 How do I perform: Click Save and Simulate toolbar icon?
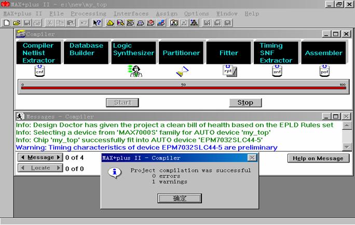pos(228,23)
